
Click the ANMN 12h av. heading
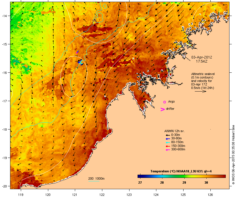(174, 131)
